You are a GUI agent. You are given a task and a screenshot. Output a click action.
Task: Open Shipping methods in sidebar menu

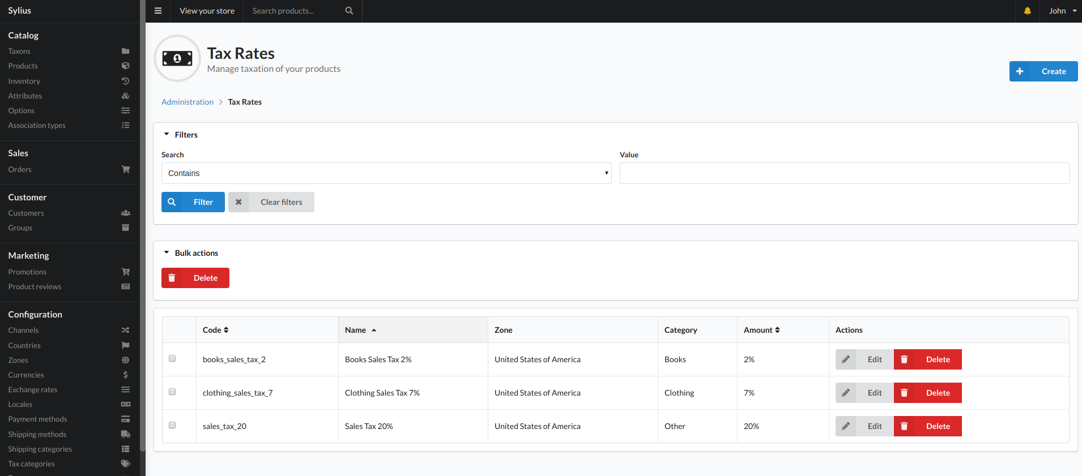[x=37, y=434]
